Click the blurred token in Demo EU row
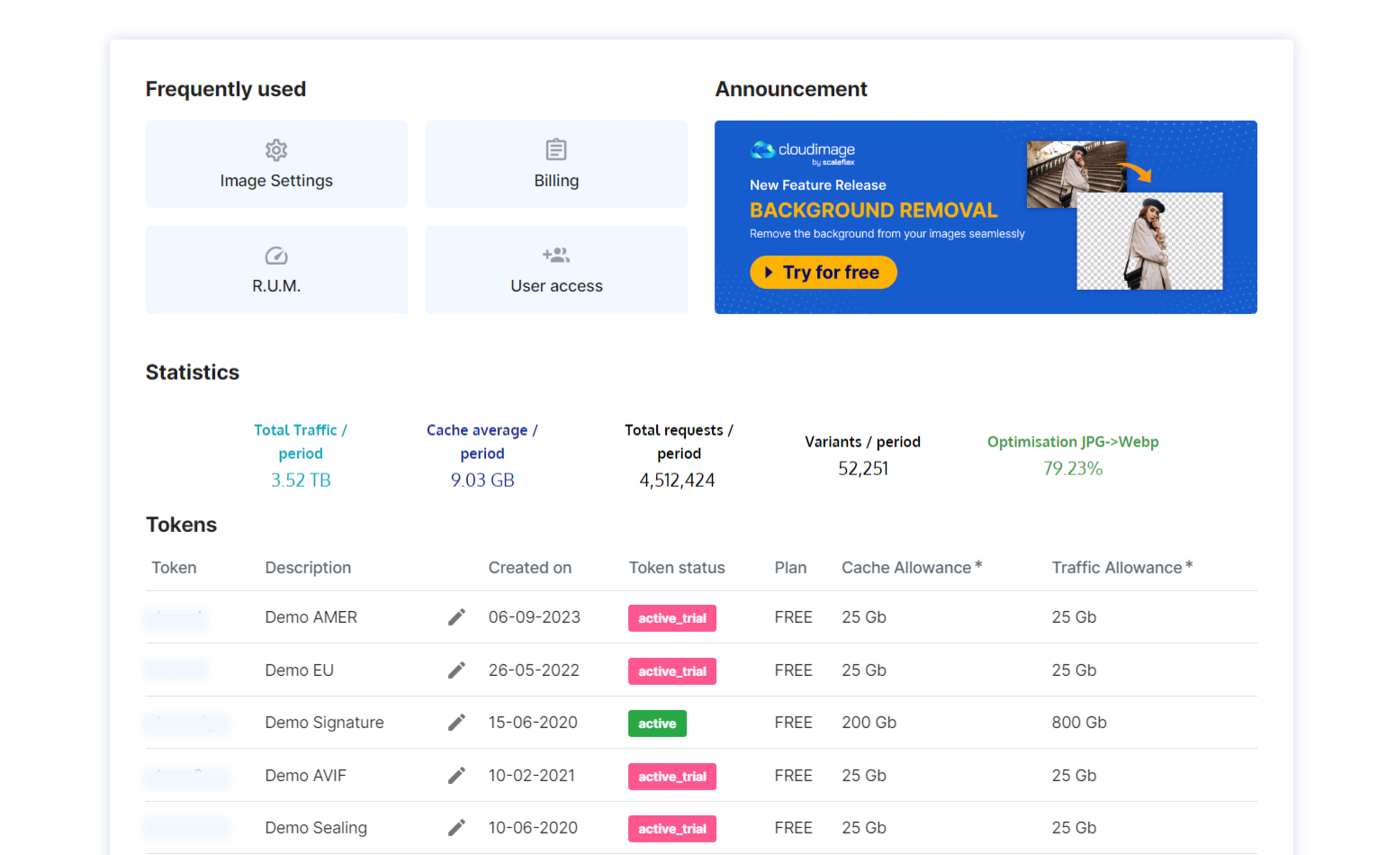The width and height of the screenshot is (1386, 855). [x=176, y=670]
